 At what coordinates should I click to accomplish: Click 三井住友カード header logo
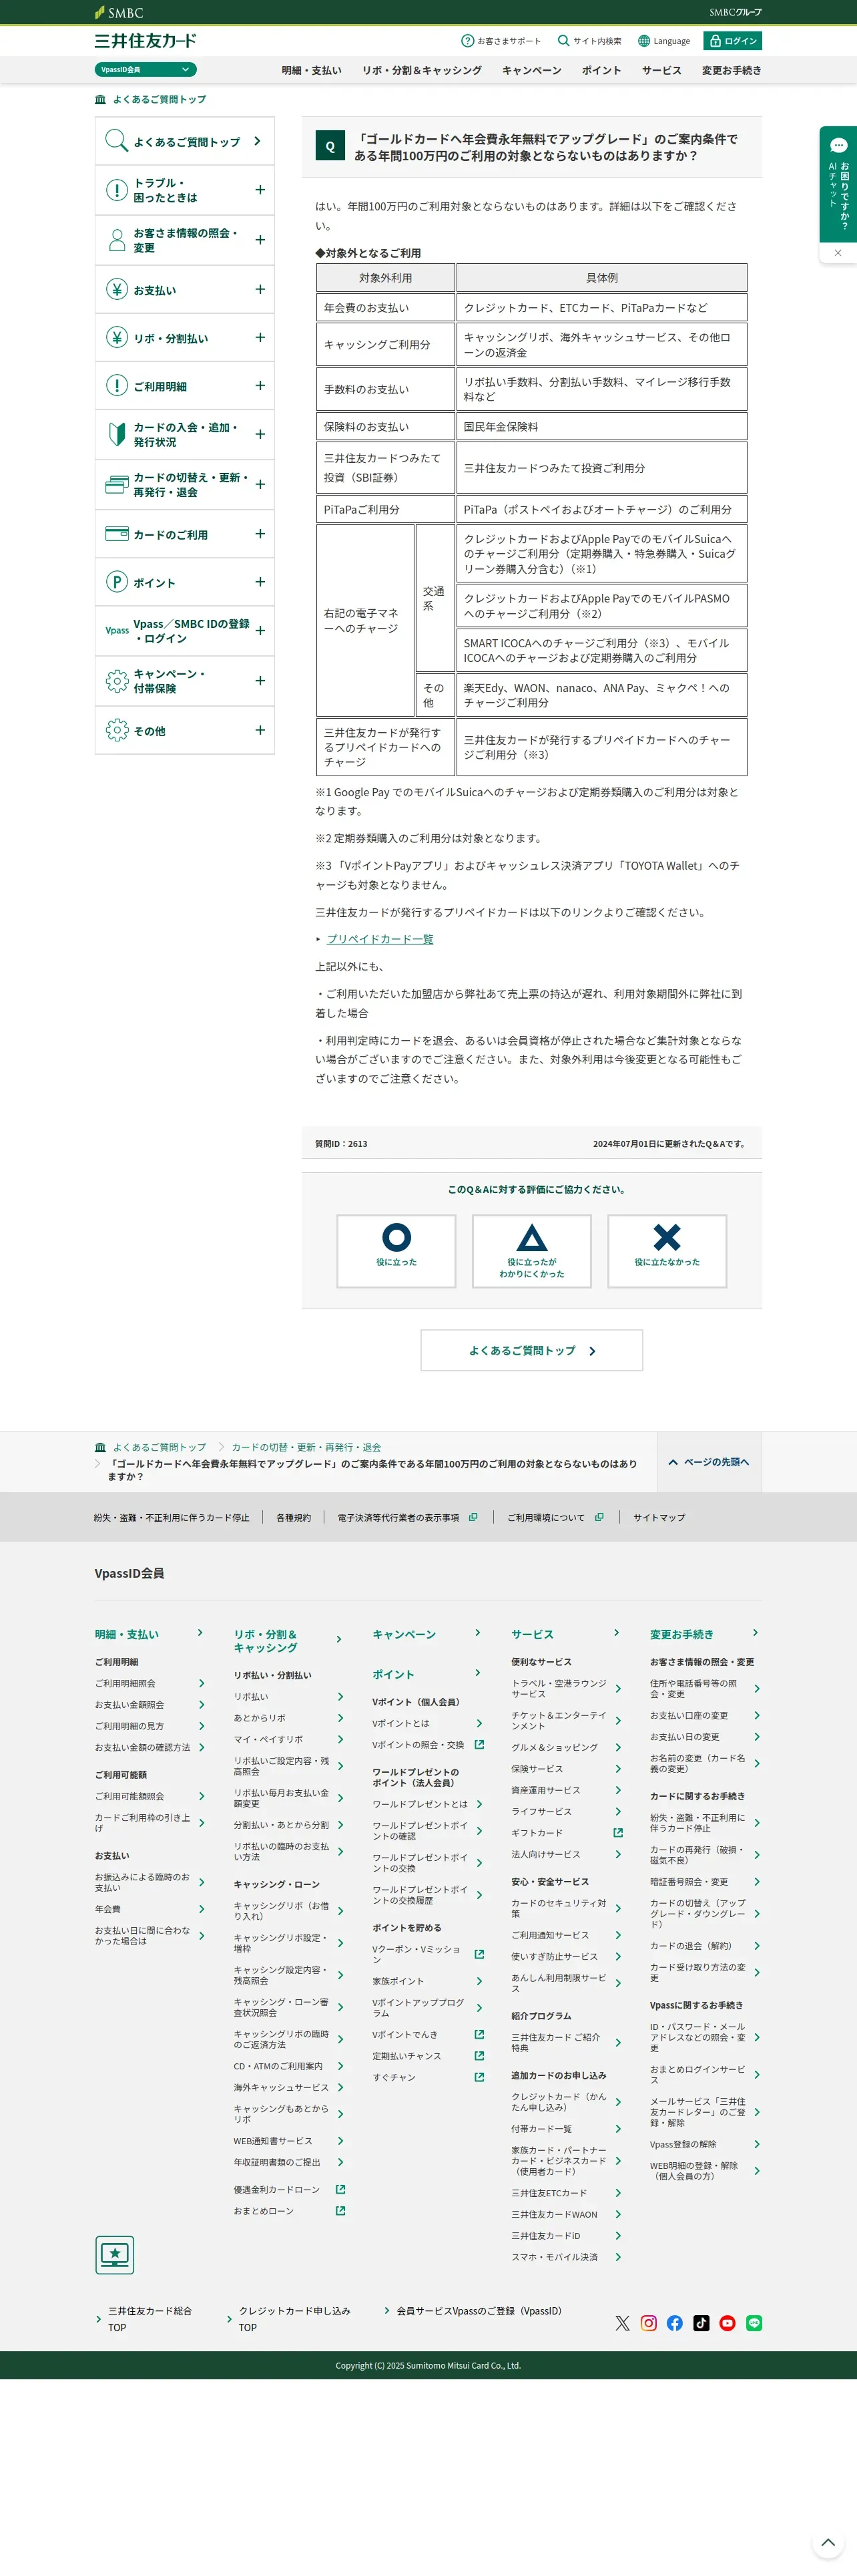coord(146,41)
